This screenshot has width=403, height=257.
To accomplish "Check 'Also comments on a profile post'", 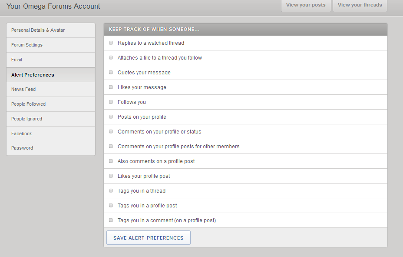I will [x=111, y=161].
